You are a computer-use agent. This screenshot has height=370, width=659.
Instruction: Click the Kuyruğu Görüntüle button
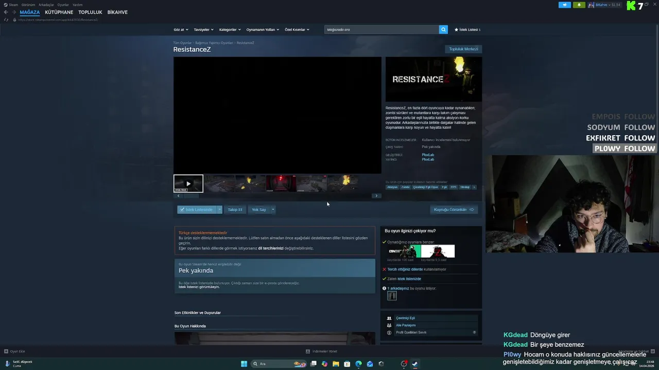pyautogui.click(x=454, y=210)
